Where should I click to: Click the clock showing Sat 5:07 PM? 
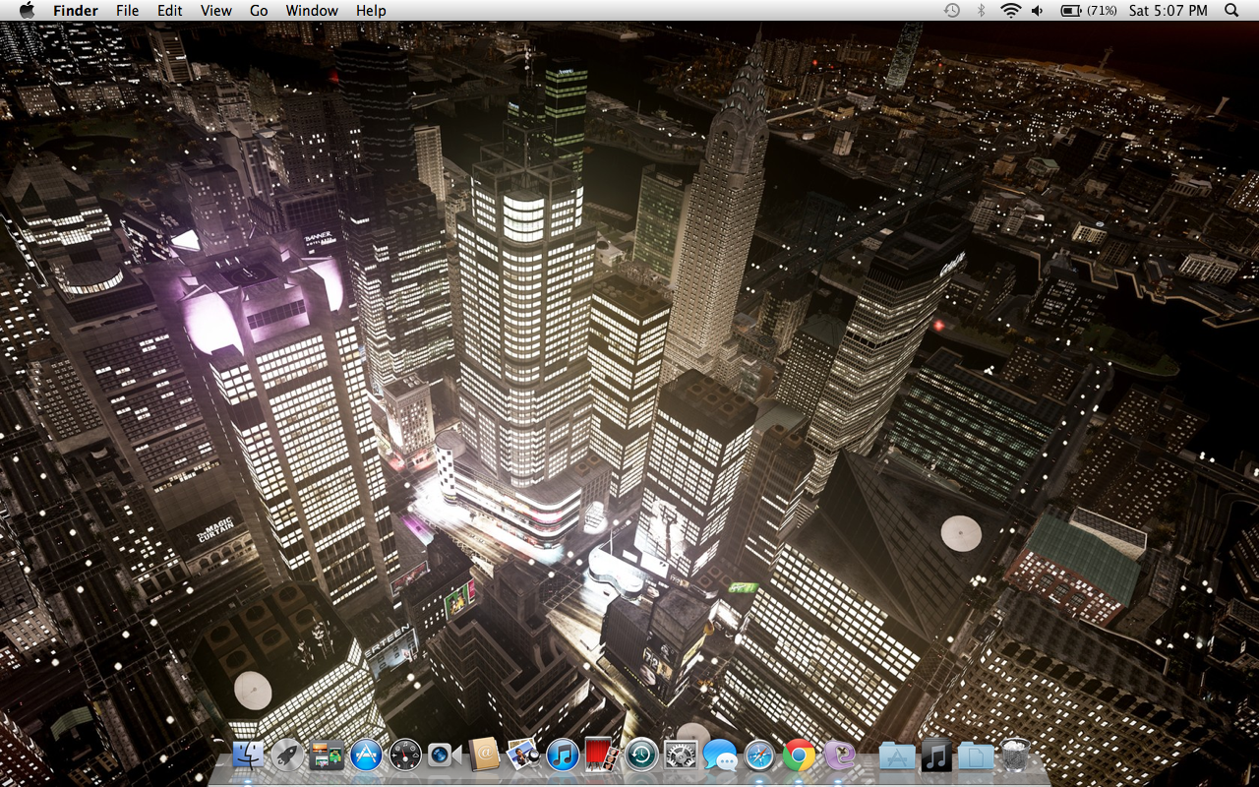(1169, 10)
